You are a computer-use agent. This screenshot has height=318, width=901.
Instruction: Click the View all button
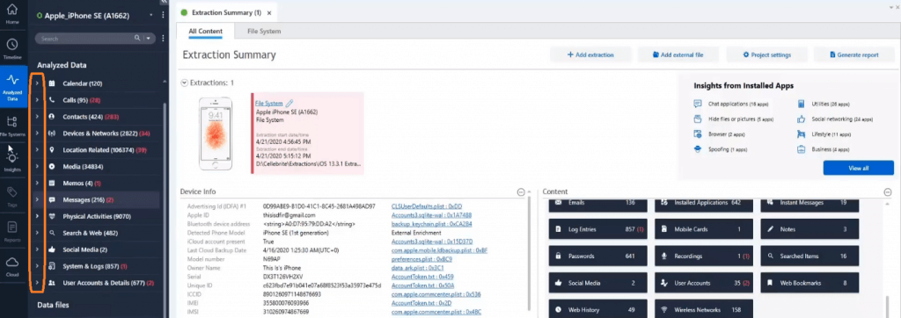[x=858, y=168]
